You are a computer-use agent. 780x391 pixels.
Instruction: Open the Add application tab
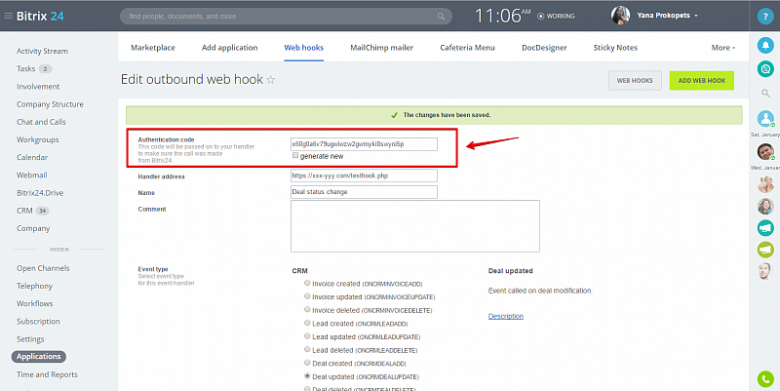click(x=229, y=48)
